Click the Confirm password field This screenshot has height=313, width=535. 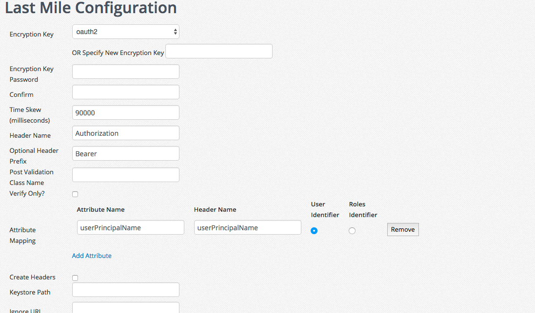click(x=125, y=92)
